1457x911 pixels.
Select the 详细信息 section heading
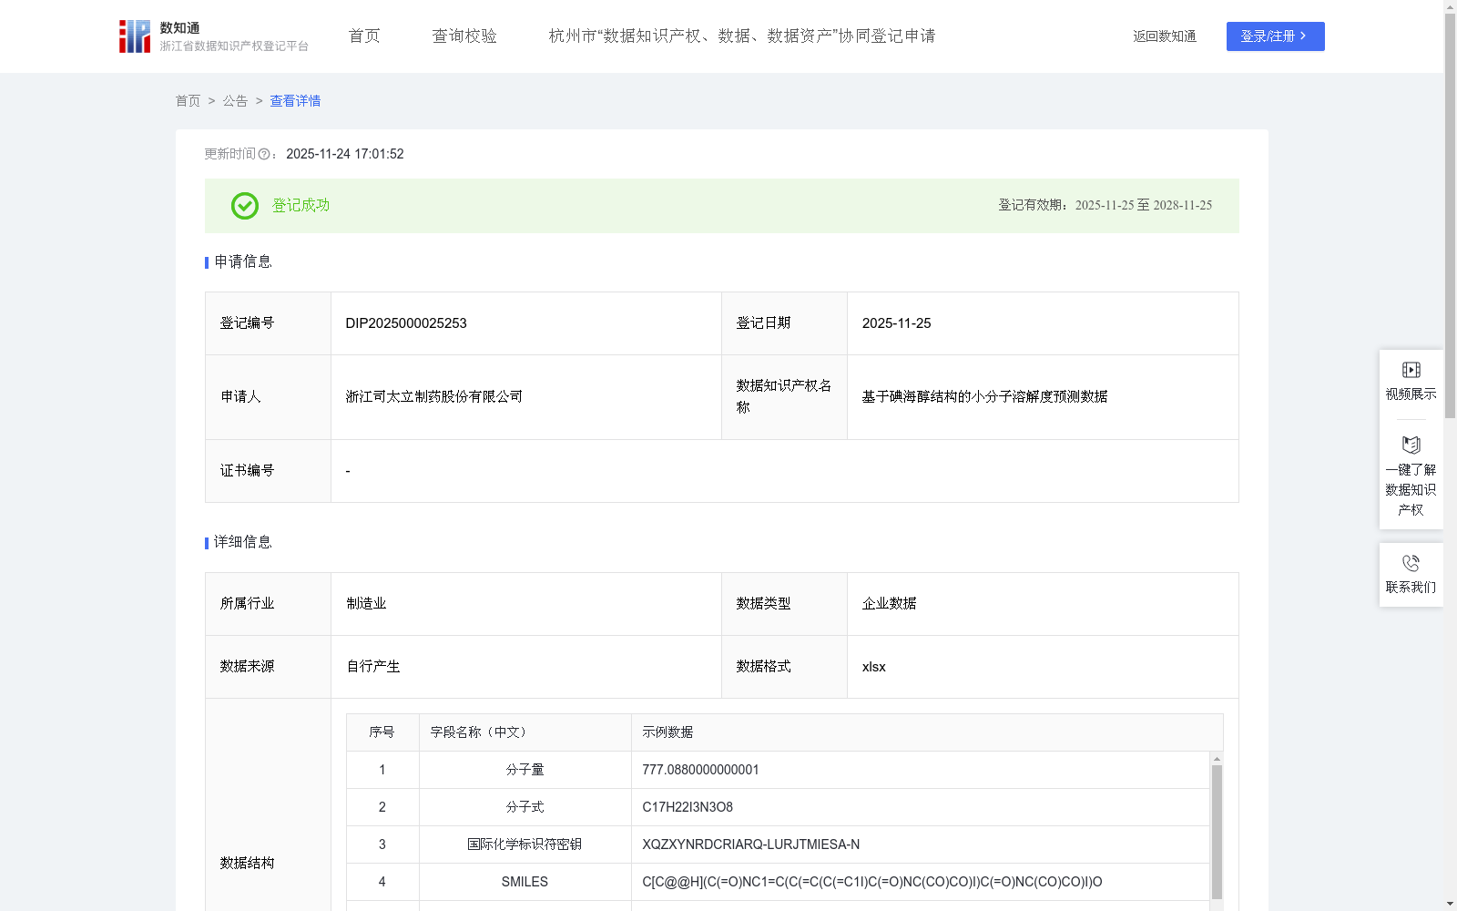coord(243,543)
